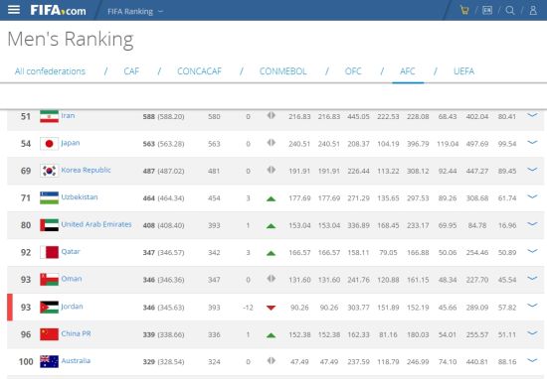
Task: Open the Oman team link
Action: 72,279
